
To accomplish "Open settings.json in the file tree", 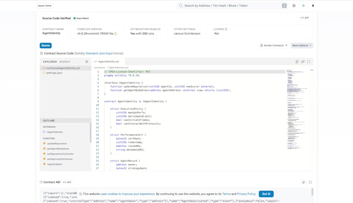I will point(54,73).
